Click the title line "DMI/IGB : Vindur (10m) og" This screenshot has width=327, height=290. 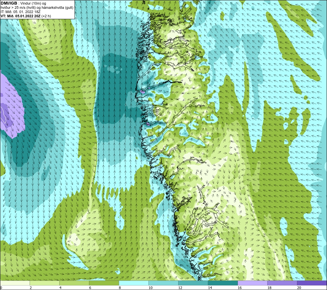tap(23, 3)
